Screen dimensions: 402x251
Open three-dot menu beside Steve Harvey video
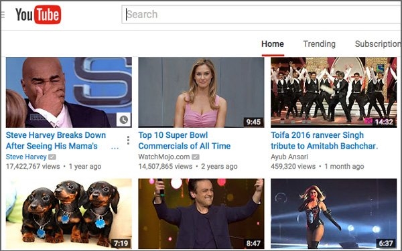[x=128, y=141]
